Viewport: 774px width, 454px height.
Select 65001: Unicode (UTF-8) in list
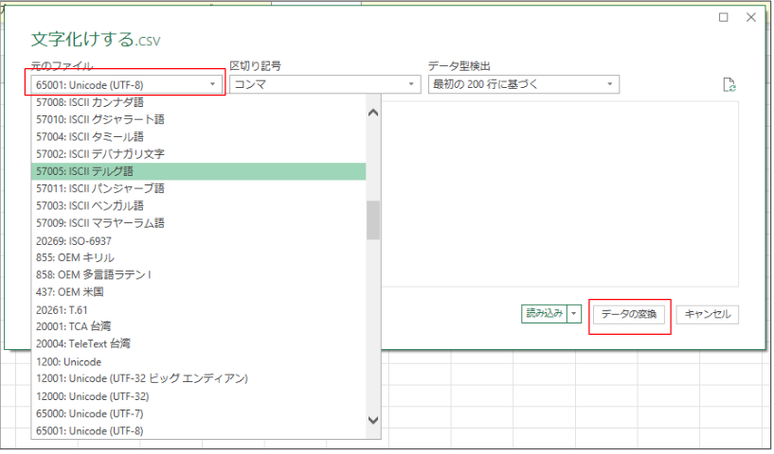198,431
